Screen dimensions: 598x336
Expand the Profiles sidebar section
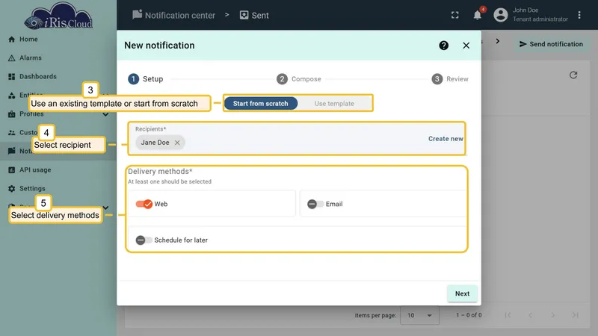point(105,114)
